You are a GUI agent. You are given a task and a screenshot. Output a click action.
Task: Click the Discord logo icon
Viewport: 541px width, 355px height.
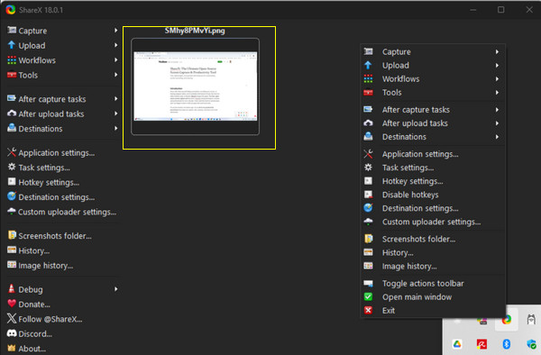(x=12, y=333)
